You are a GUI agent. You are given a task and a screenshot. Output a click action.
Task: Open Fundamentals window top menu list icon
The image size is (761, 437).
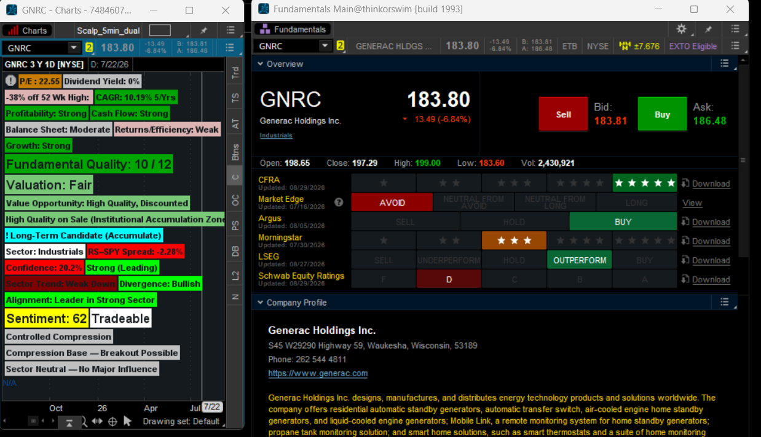pyautogui.click(x=735, y=29)
